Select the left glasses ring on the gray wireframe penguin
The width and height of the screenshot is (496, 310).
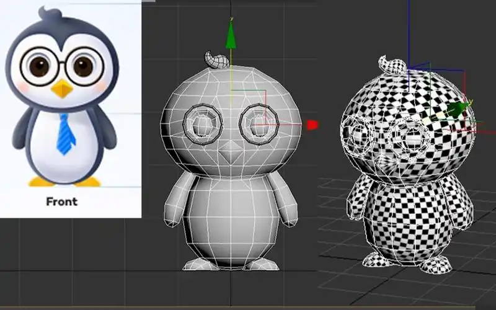[202, 124]
